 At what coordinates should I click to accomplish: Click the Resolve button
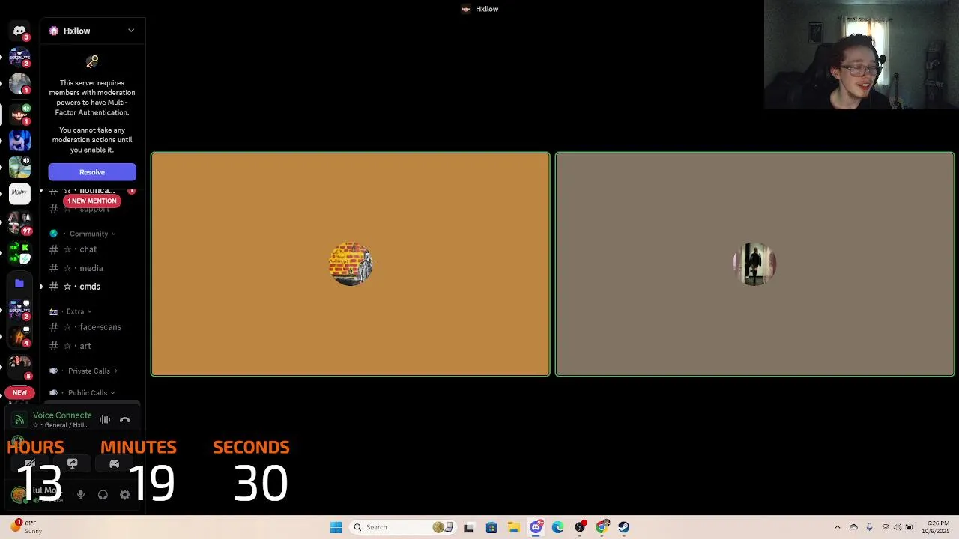(x=92, y=172)
